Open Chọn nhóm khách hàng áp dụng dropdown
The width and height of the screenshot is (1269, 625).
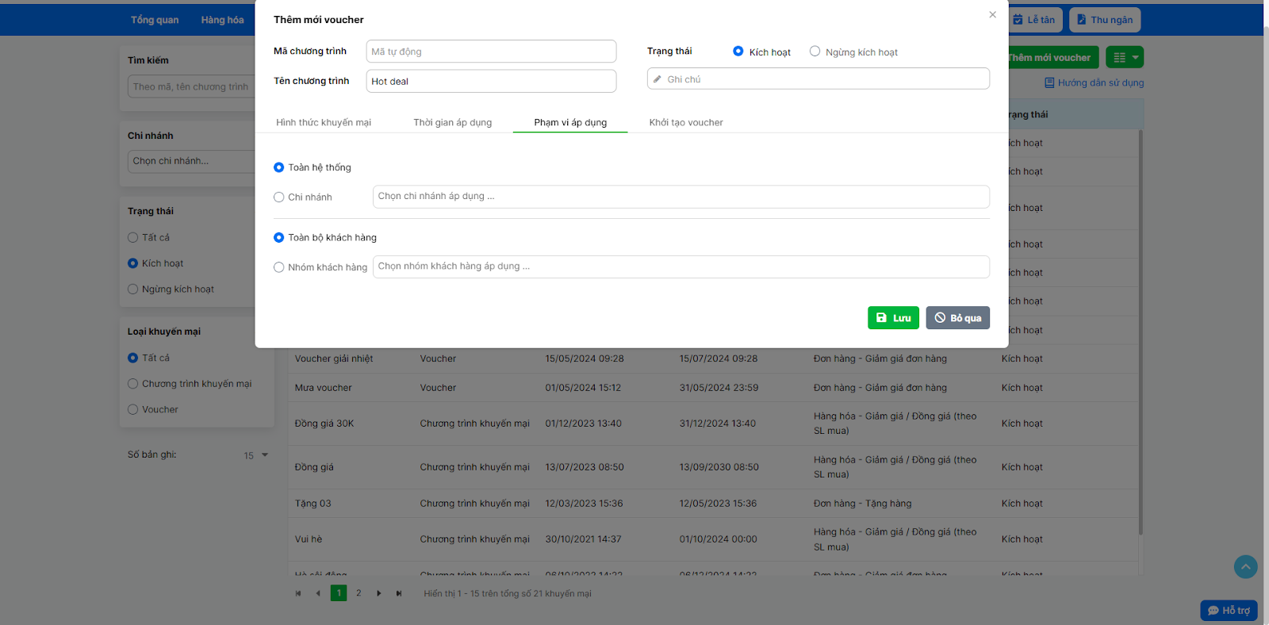681,266
